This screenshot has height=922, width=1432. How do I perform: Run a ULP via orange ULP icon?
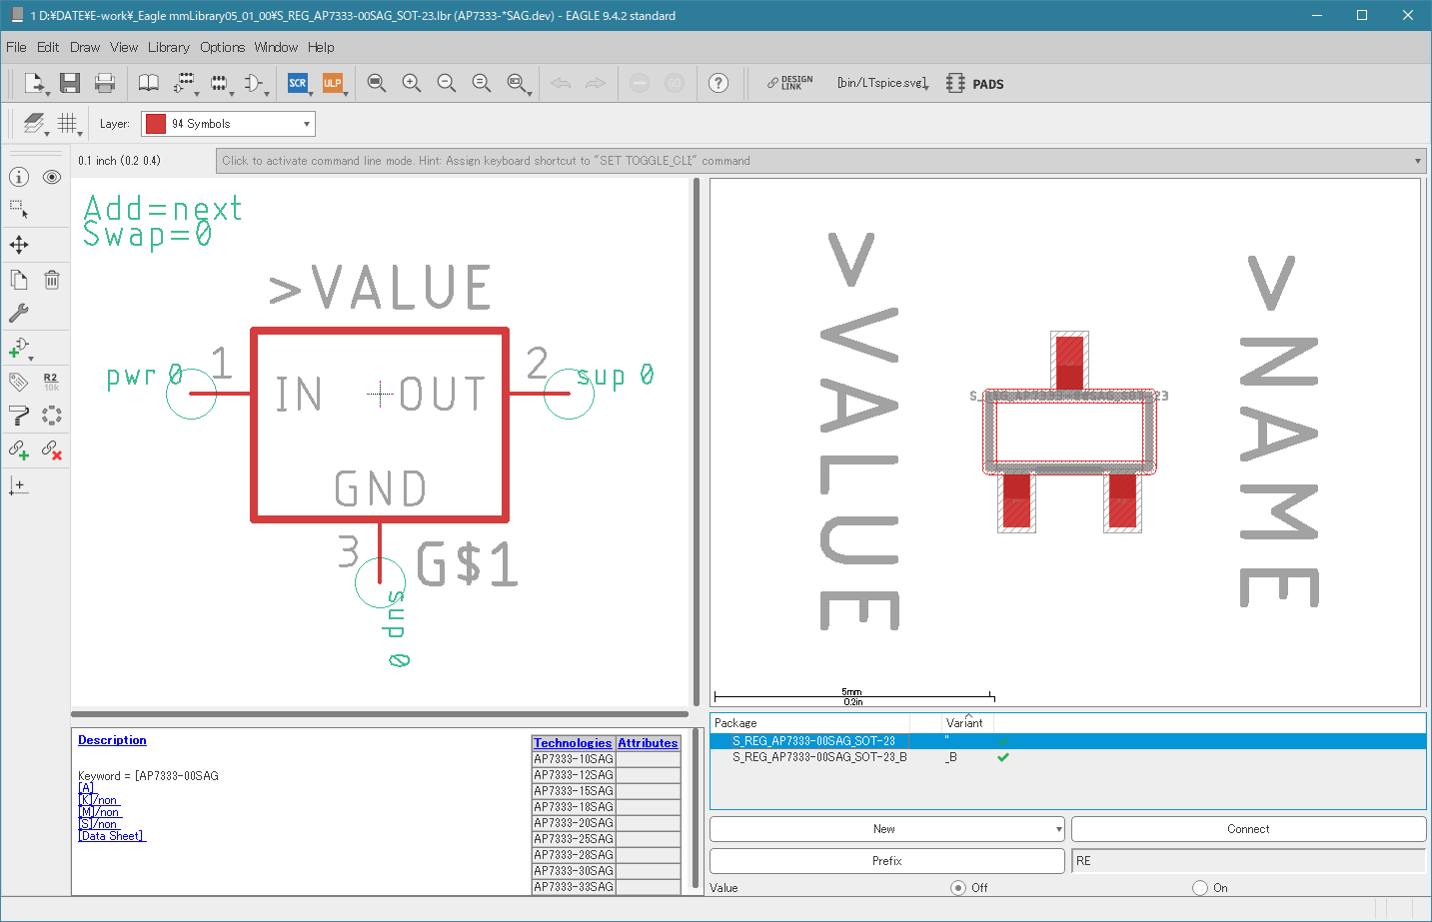[x=332, y=83]
